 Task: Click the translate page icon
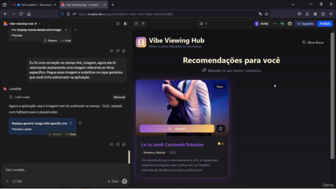[x=260, y=14]
